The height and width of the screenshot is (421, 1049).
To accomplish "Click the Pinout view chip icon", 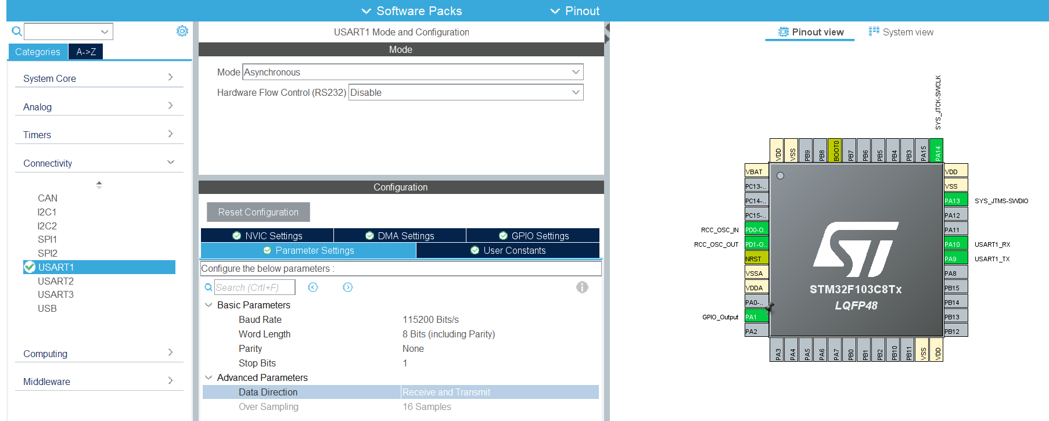I will (784, 32).
